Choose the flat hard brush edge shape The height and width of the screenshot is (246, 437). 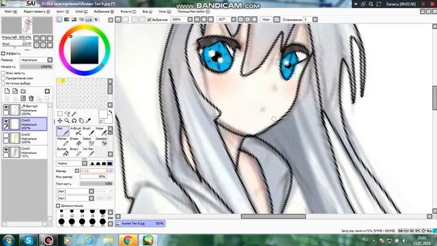pyautogui.click(x=110, y=163)
